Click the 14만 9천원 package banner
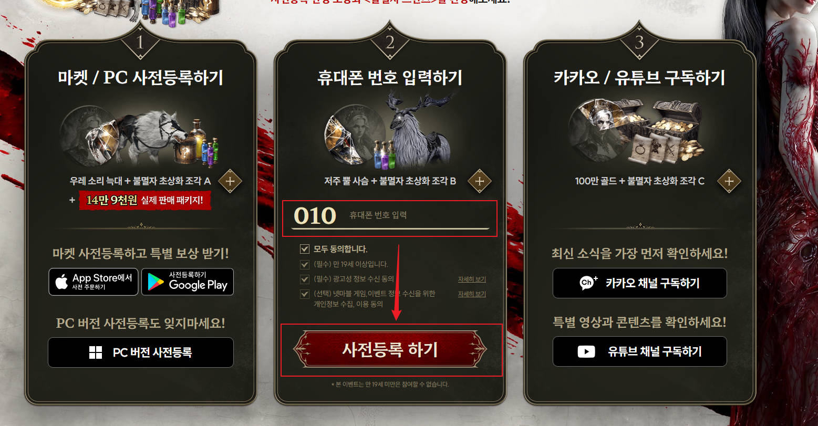Image resolution: width=818 pixels, height=426 pixels. click(145, 200)
